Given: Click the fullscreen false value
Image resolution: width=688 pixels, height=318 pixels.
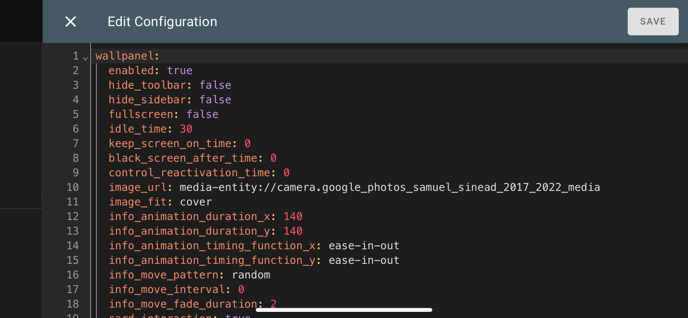Looking at the screenshot, I should pos(202,114).
